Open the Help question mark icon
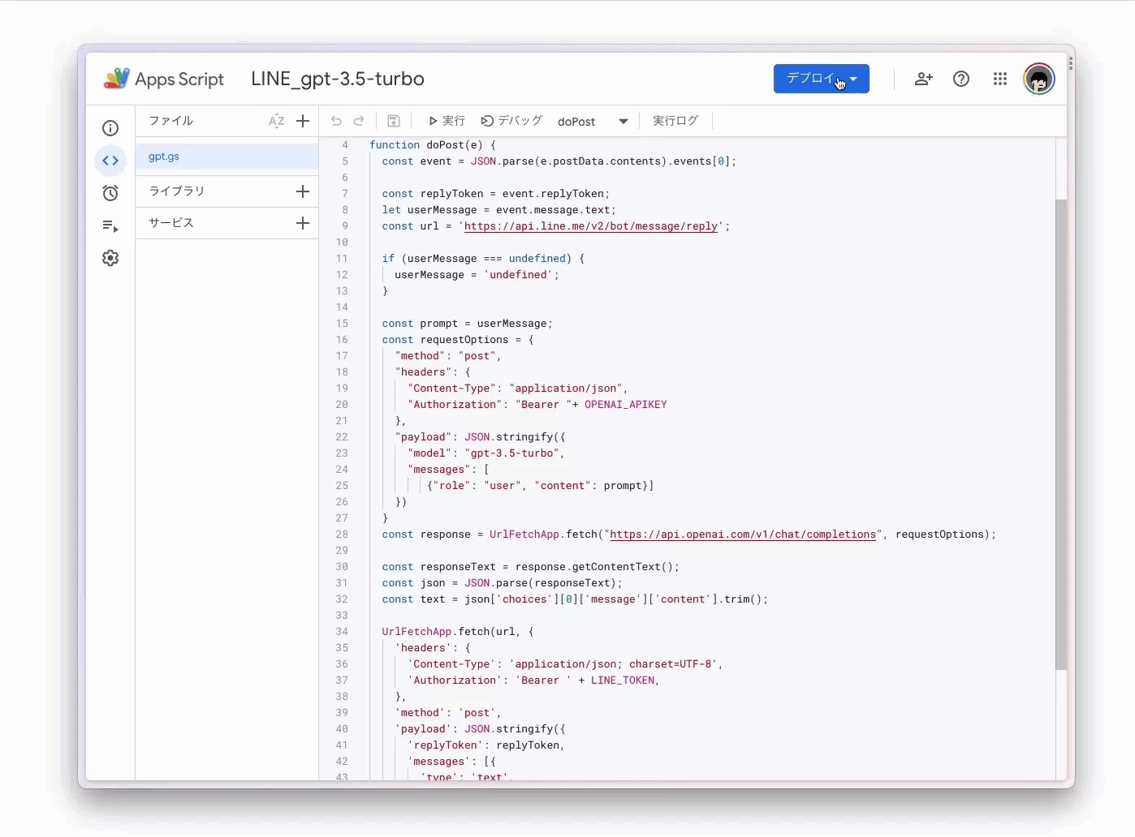The width and height of the screenshot is (1135, 837). coord(961,79)
